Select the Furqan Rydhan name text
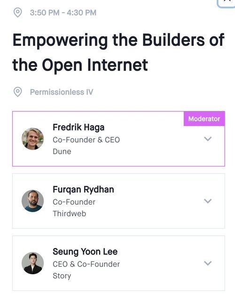The image size is (235, 302). pos(83,190)
